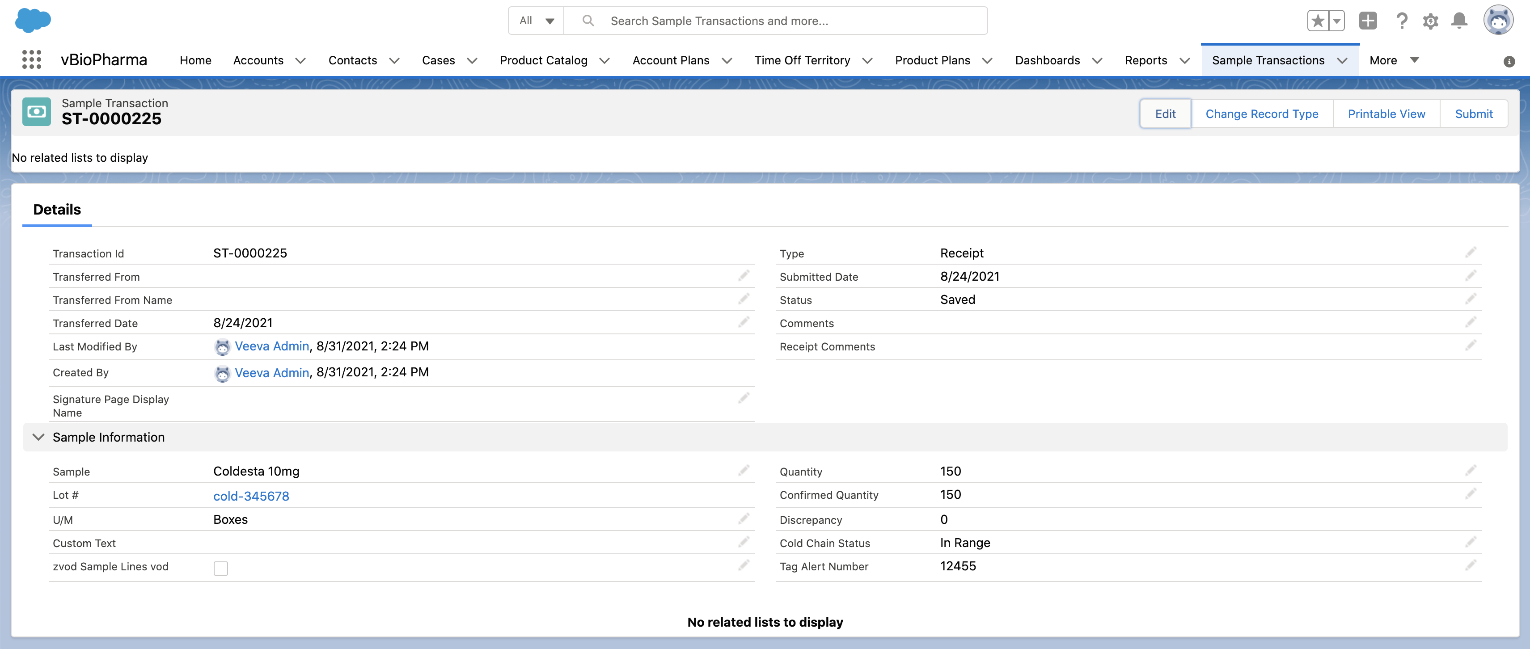Collapse the Sample Information section
The height and width of the screenshot is (649, 1530).
tap(38, 437)
